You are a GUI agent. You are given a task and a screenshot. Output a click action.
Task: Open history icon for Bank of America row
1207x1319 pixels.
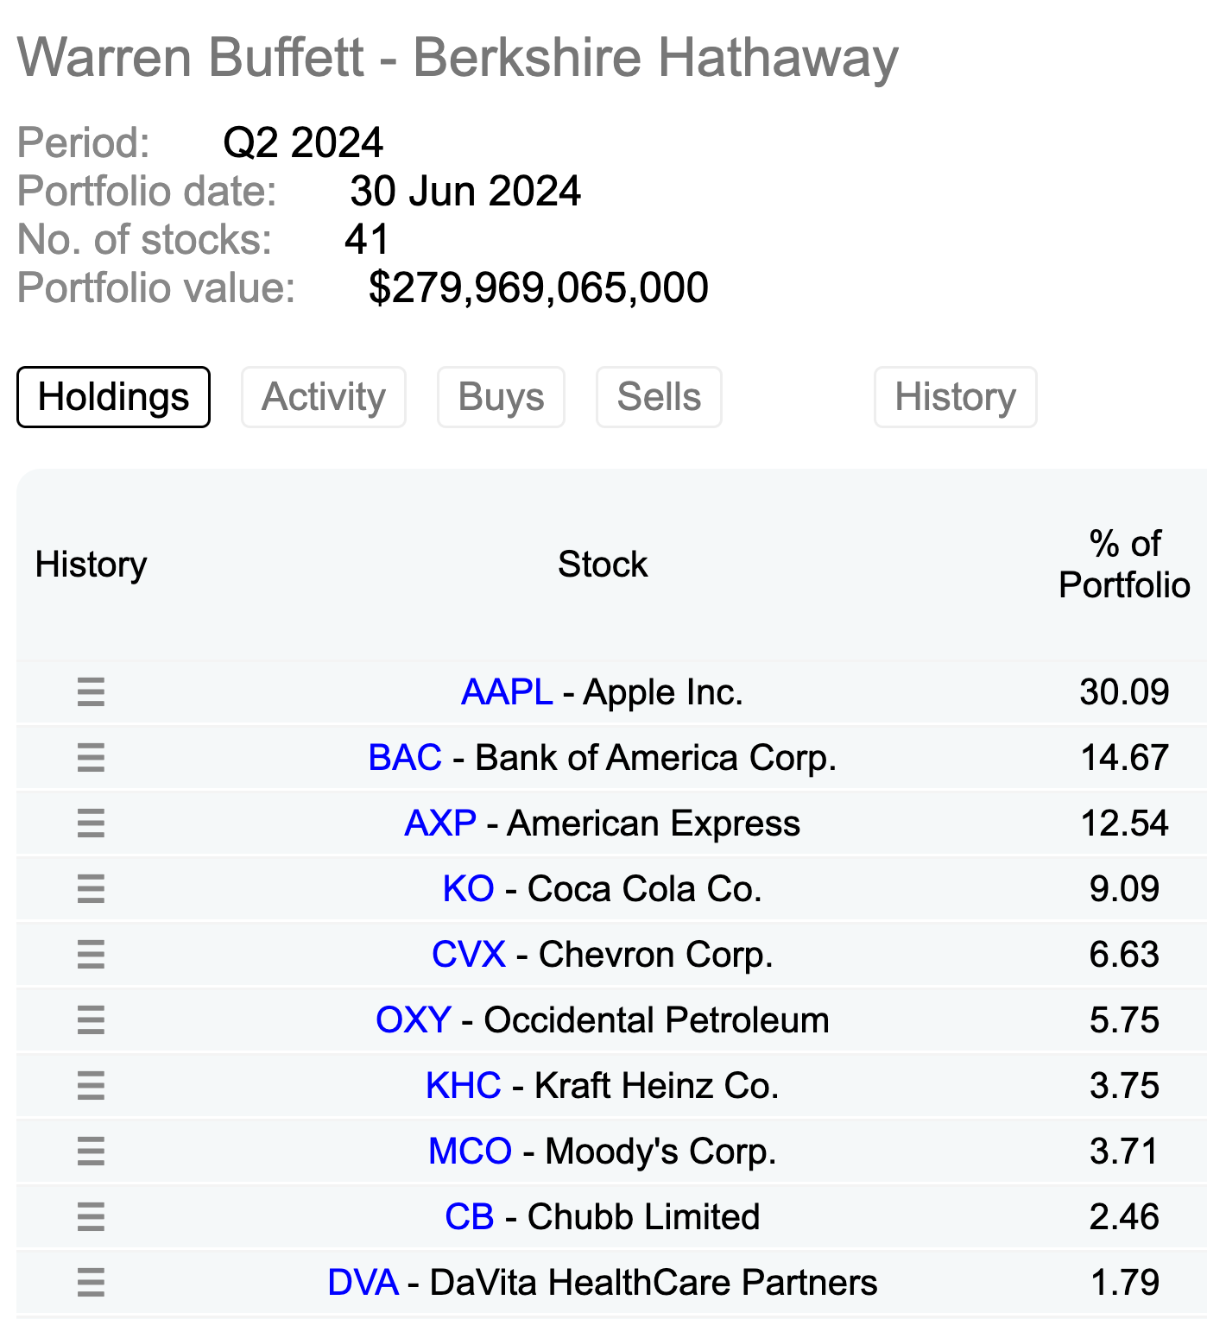(91, 758)
